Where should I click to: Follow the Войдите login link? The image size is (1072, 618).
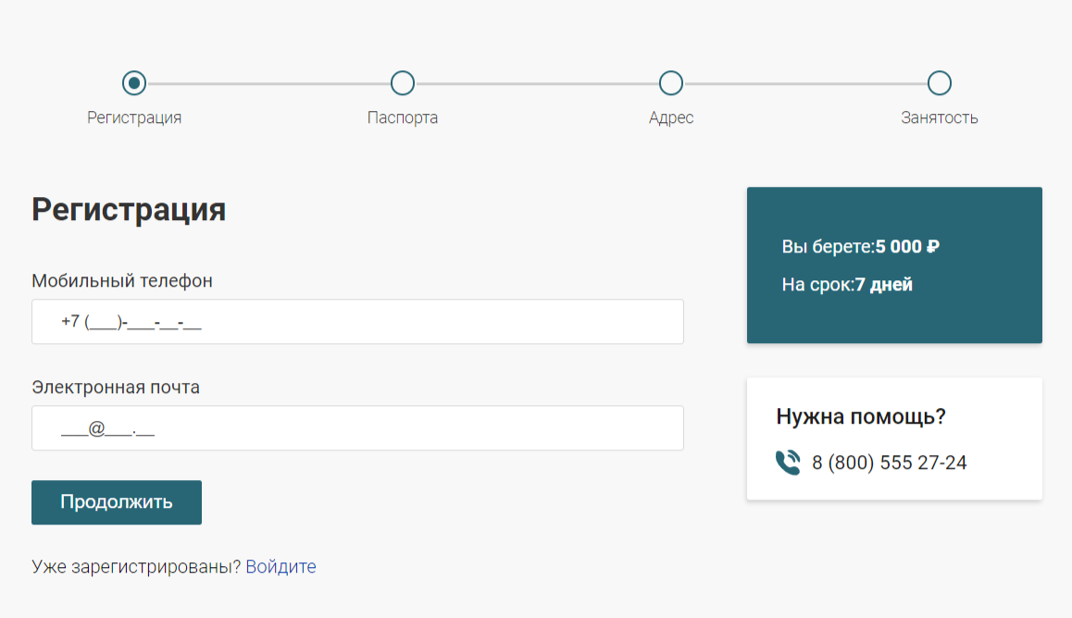[280, 567]
